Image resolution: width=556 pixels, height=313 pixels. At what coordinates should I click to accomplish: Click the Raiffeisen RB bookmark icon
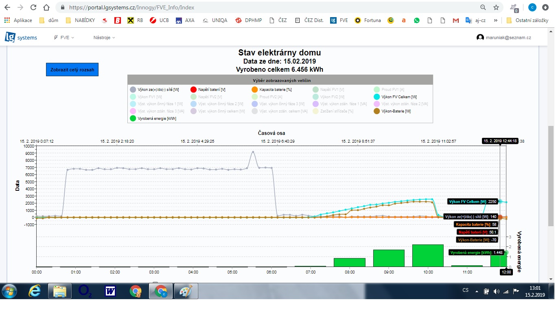coord(131,20)
